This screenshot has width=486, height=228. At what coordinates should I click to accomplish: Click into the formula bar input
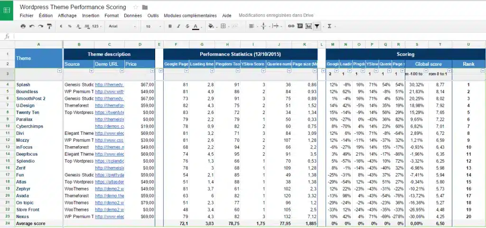click(x=237, y=36)
